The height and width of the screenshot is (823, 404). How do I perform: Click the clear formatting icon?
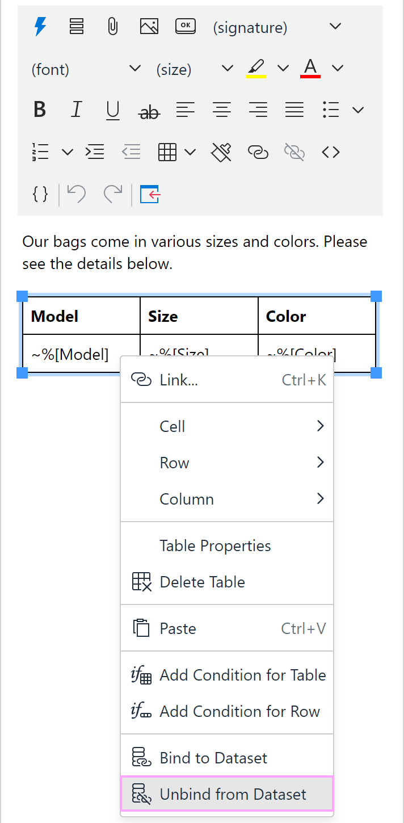click(221, 152)
